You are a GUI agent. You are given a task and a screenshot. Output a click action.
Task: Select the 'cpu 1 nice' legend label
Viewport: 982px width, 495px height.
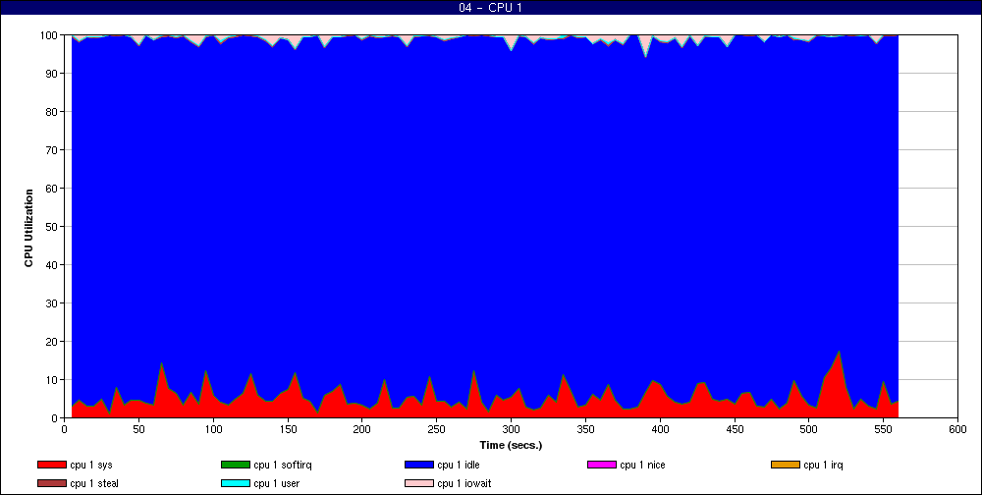coord(642,465)
